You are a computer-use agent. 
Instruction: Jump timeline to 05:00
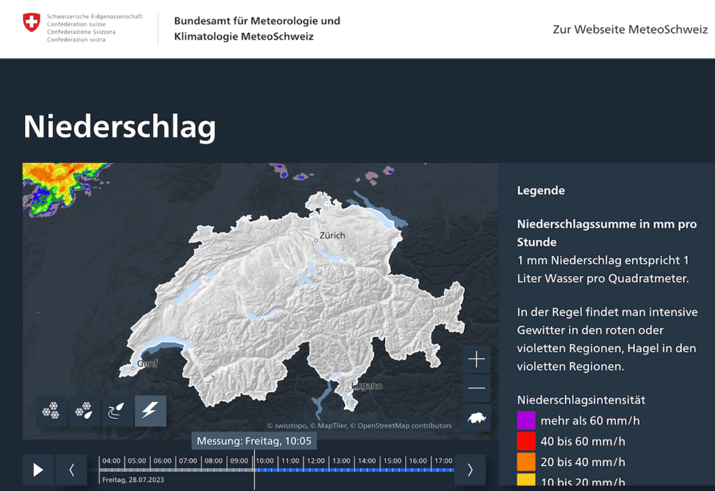coord(137,461)
